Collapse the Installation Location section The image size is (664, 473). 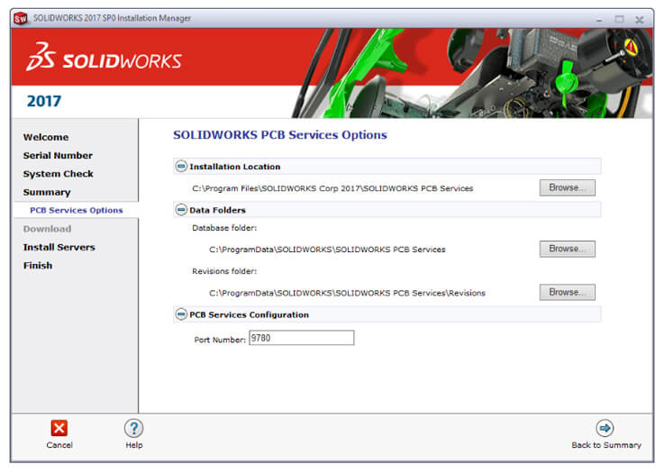[x=181, y=167]
